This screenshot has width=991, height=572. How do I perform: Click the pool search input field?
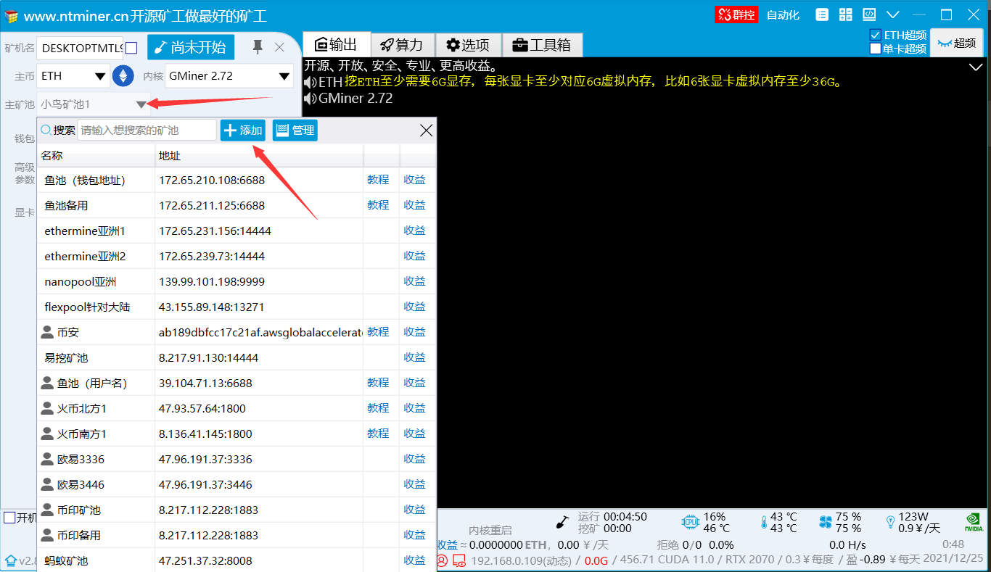[147, 130]
